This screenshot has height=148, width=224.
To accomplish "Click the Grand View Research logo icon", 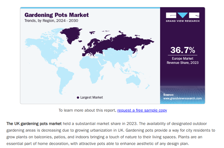I will tap(182, 15).
